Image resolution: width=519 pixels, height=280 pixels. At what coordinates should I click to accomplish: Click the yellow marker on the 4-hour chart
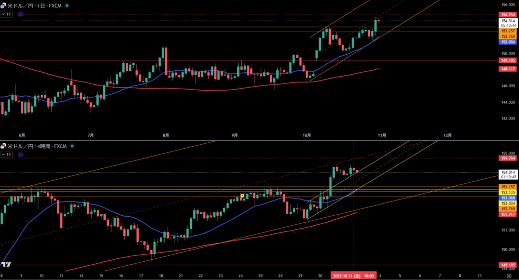point(242,195)
